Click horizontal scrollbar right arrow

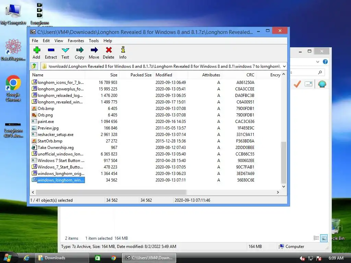278,192
